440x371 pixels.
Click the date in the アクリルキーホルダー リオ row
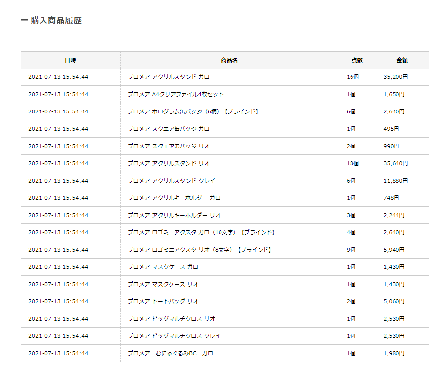tap(58, 215)
